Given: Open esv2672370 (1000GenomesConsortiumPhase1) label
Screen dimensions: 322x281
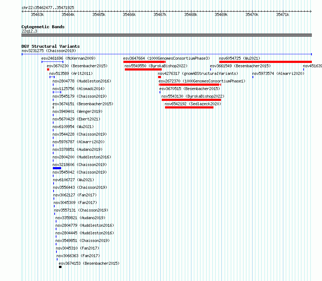Looking at the screenshot, I should tap(202, 81).
